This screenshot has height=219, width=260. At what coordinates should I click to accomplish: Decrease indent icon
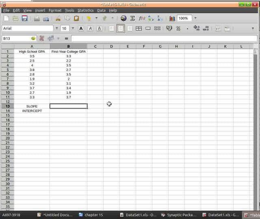click(x=218, y=28)
